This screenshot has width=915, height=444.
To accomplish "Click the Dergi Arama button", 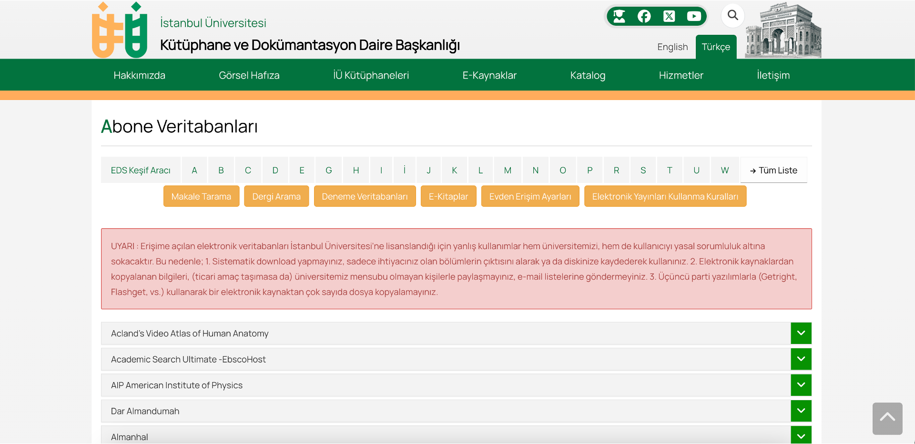I will click(276, 196).
